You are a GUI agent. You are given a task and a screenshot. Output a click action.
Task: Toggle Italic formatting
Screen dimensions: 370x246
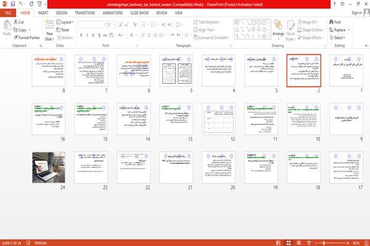pos(87,35)
